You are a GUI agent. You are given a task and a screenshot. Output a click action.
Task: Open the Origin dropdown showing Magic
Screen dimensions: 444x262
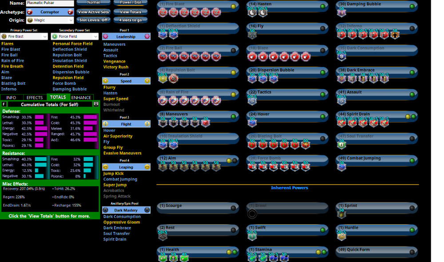click(49, 20)
